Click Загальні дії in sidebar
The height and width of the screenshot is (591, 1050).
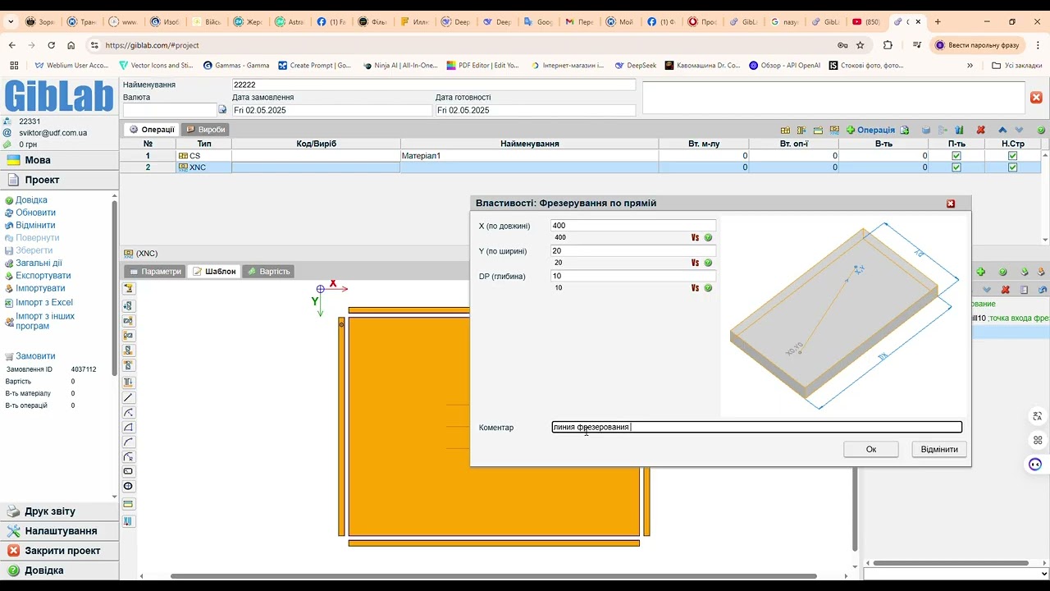point(39,263)
